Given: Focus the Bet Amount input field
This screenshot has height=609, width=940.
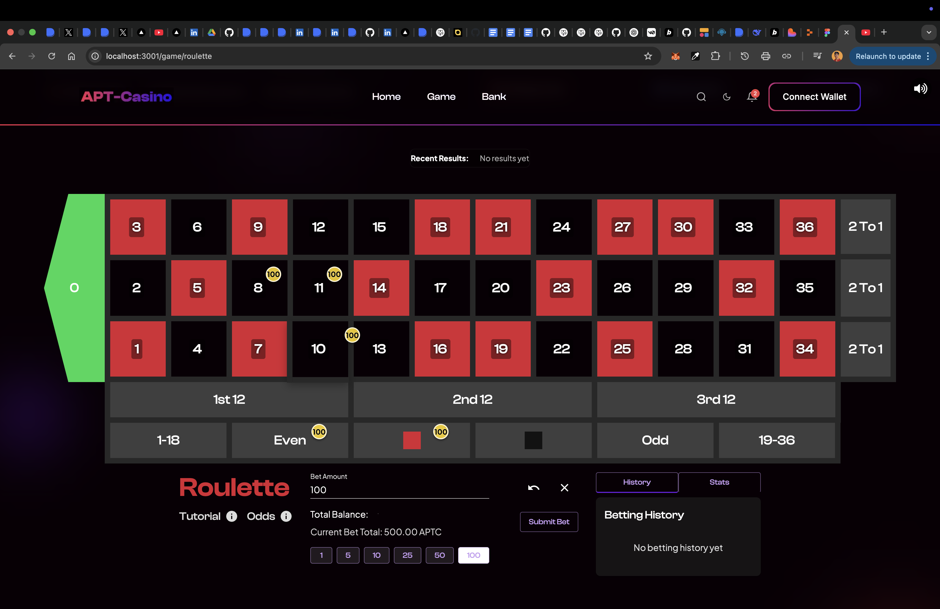Looking at the screenshot, I should point(399,490).
